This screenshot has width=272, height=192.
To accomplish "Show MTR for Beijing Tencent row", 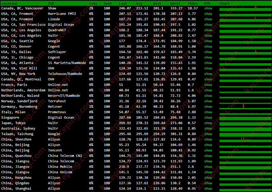I will click(x=208, y=150).
